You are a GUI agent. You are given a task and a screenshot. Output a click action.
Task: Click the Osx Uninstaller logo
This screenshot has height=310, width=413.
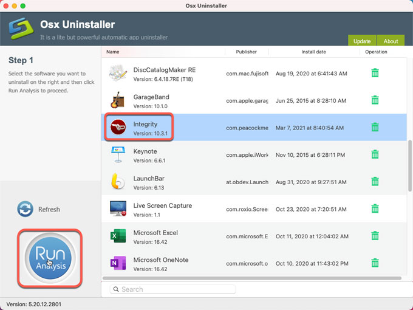click(21, 29)
